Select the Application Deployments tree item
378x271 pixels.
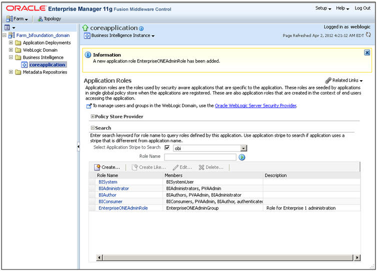point(47,43)
